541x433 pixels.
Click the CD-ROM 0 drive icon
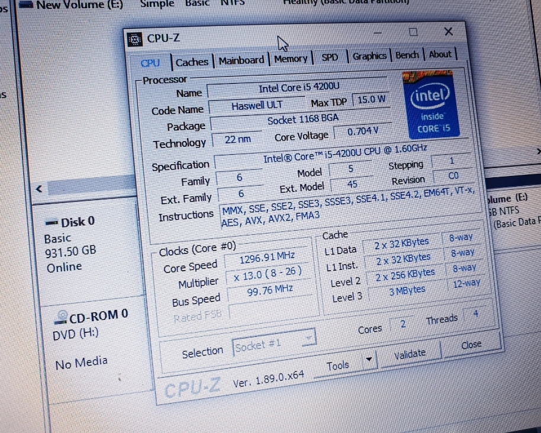(62, 317)
